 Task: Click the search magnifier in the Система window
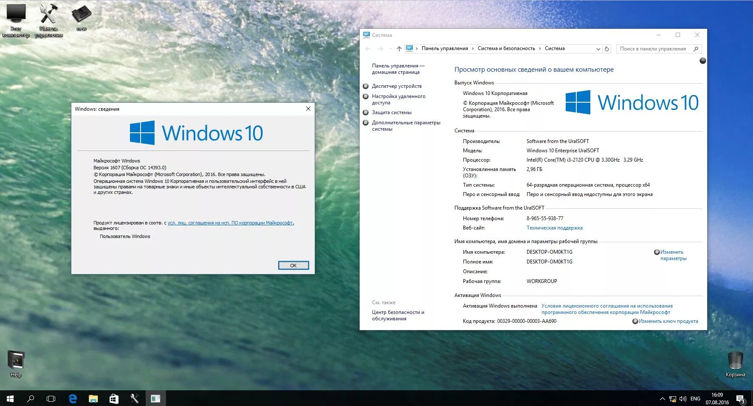click(x=696, y=49)
